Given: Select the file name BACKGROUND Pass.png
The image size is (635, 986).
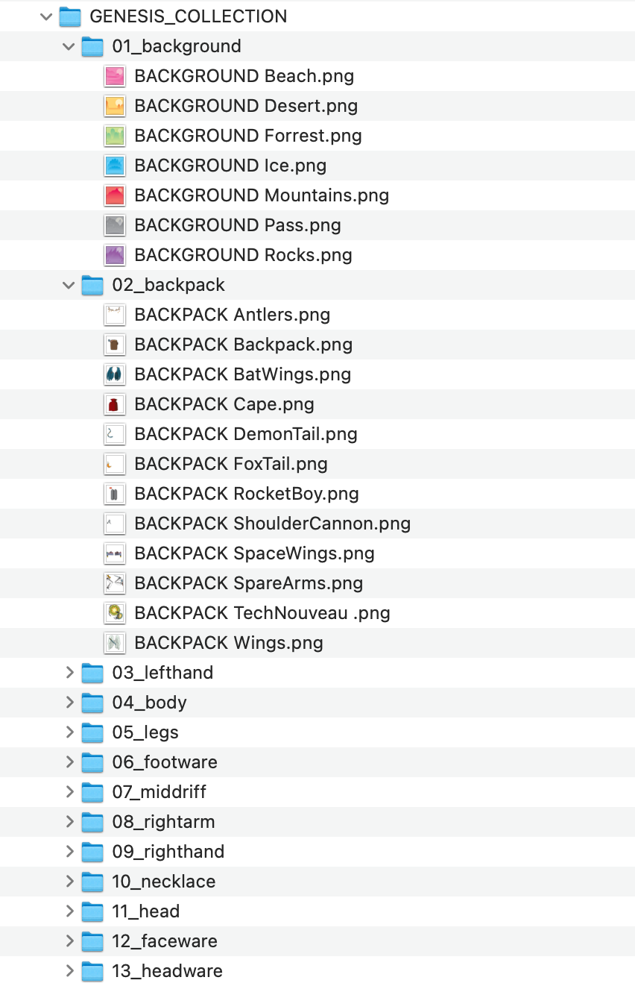Looking at the screenshot, I should point(238,225).
